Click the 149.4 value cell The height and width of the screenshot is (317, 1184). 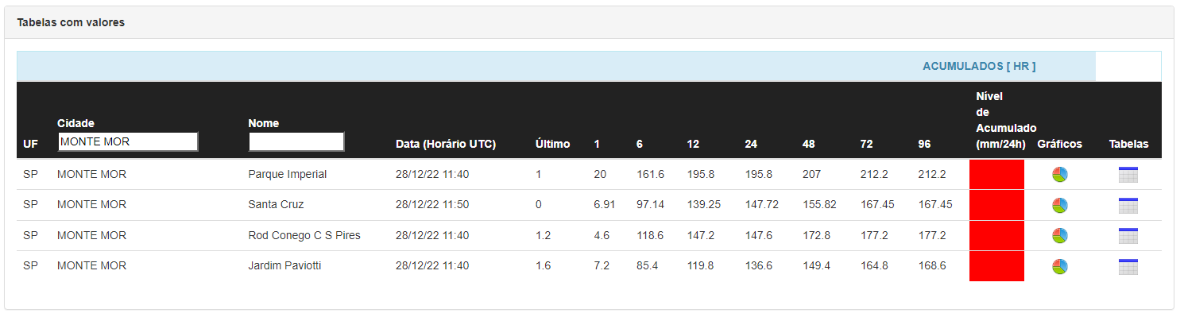coord(816,266)
